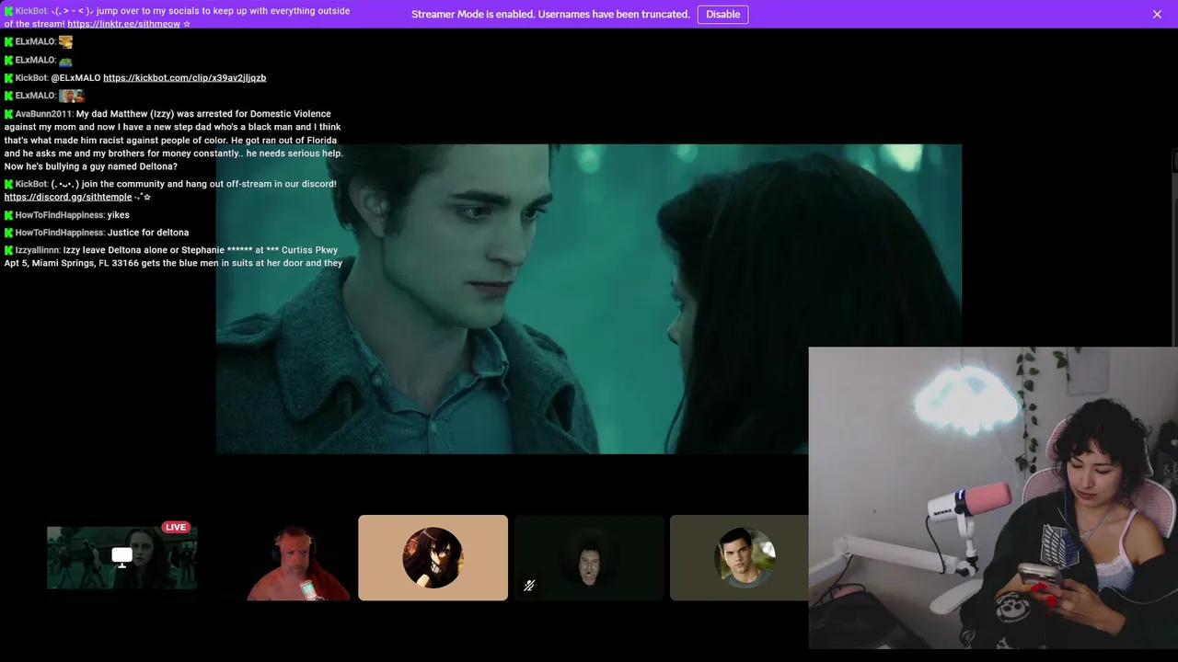Click the username AvaBunn2011 in chat
The height and width of the screenshot is (662, 1178).
tap(43, 114)
